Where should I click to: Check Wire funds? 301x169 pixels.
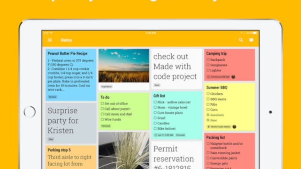coord(102,119)
